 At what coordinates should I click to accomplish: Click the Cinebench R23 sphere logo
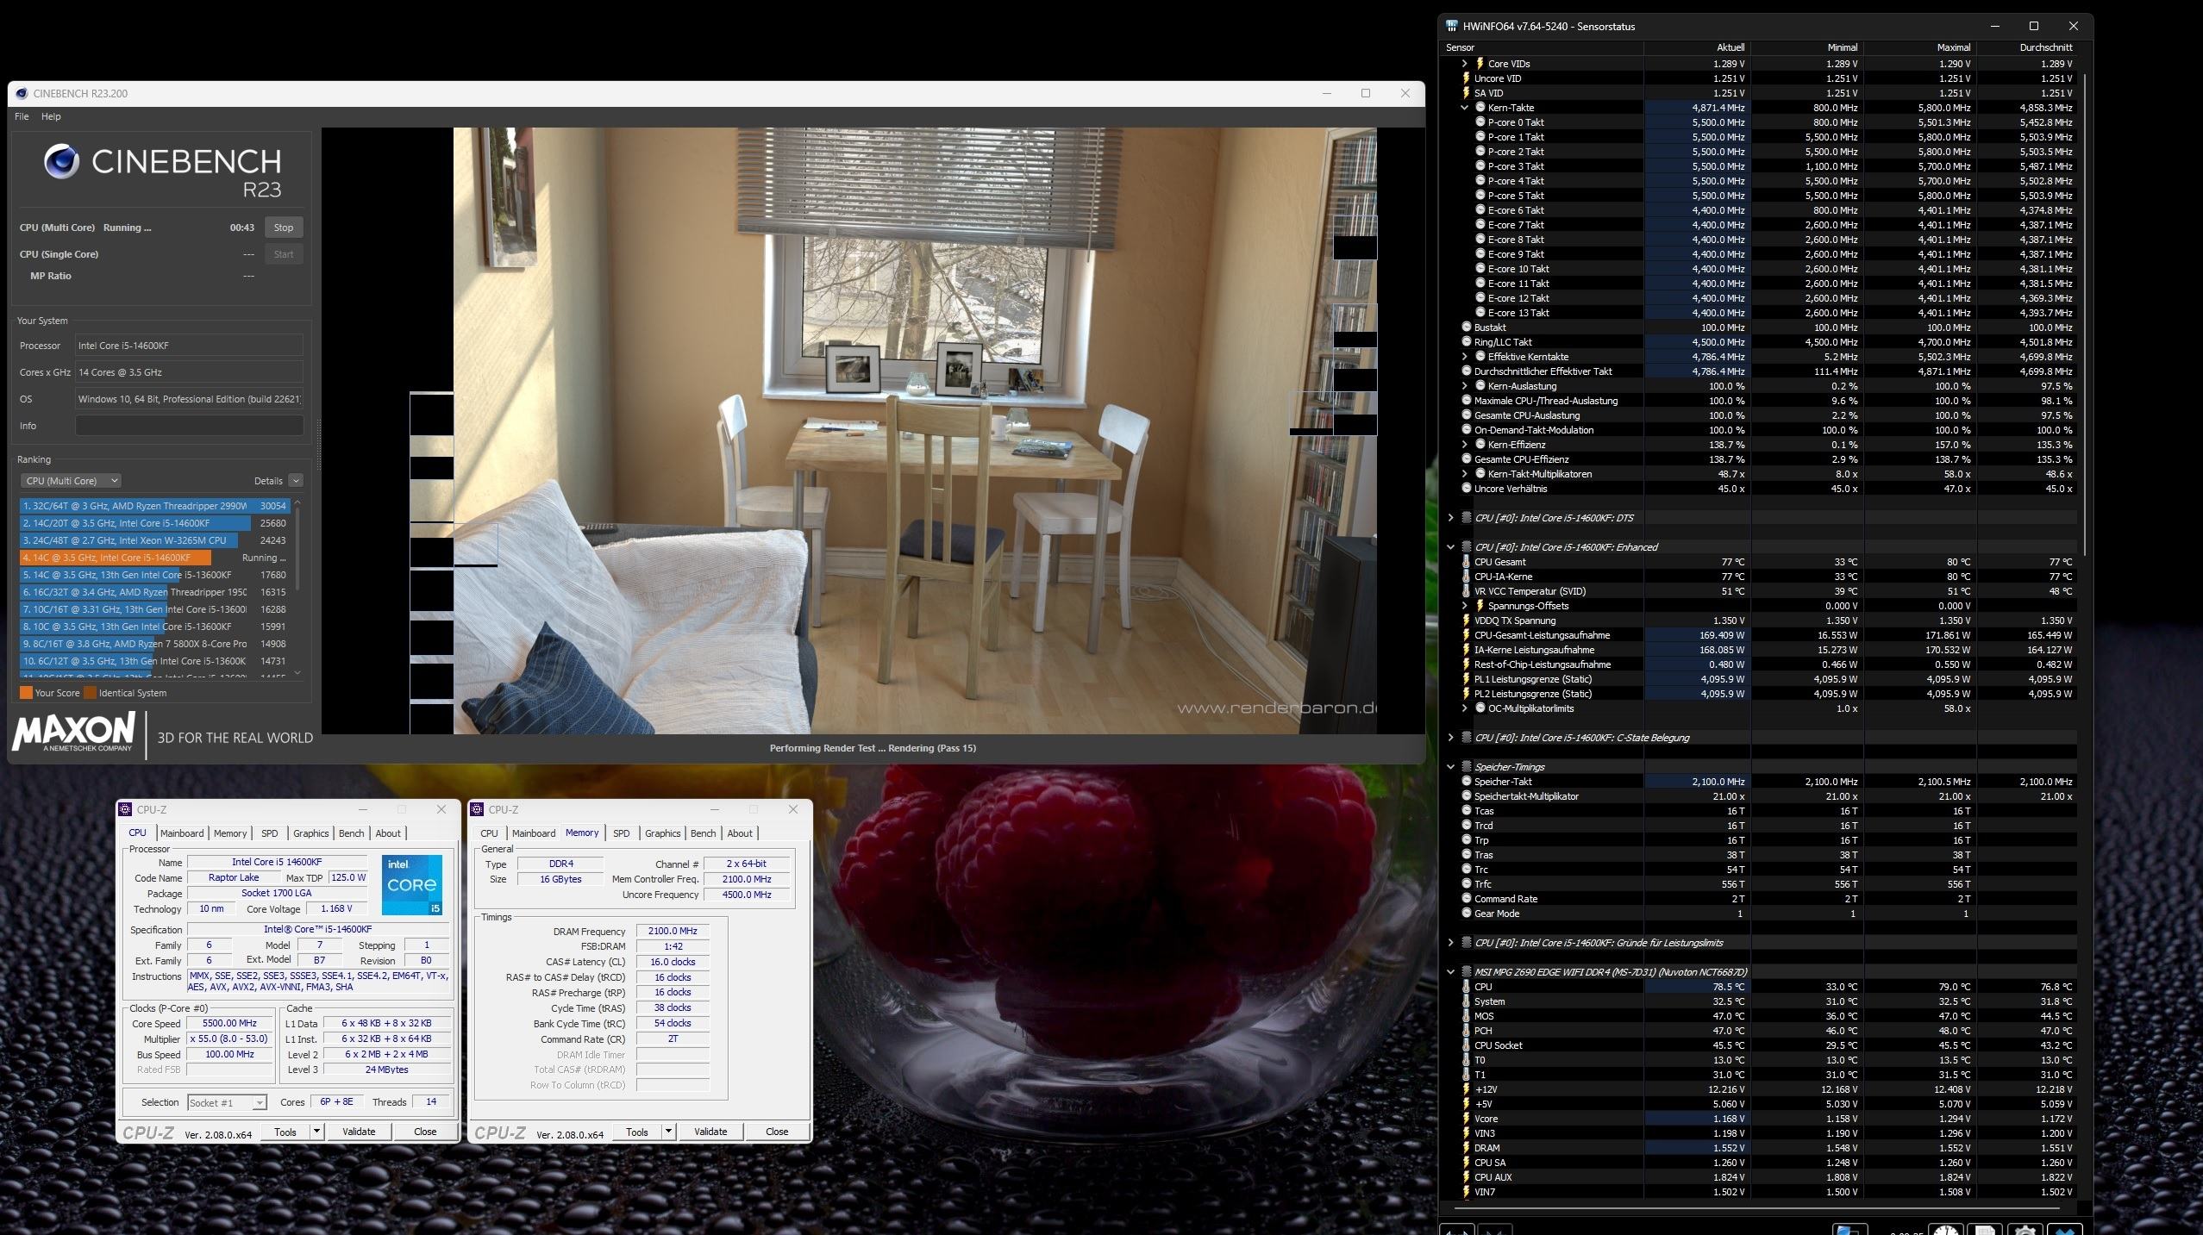pos(61,161)
